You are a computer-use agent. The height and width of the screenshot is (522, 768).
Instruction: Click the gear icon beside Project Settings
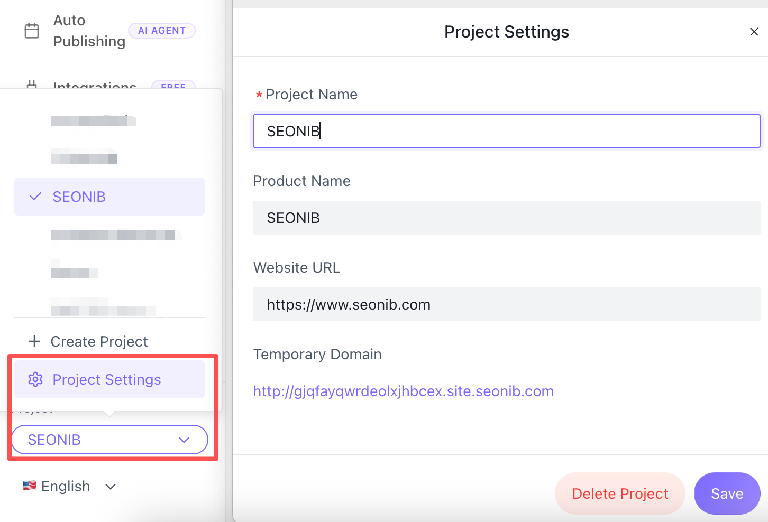click(35, 379)
